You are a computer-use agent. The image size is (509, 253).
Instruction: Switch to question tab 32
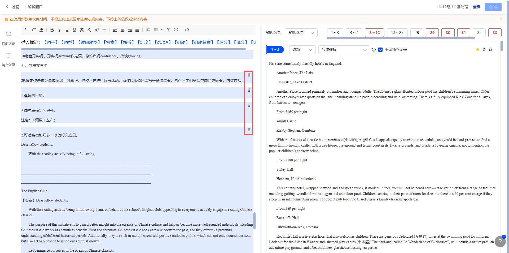click(479, 33)
